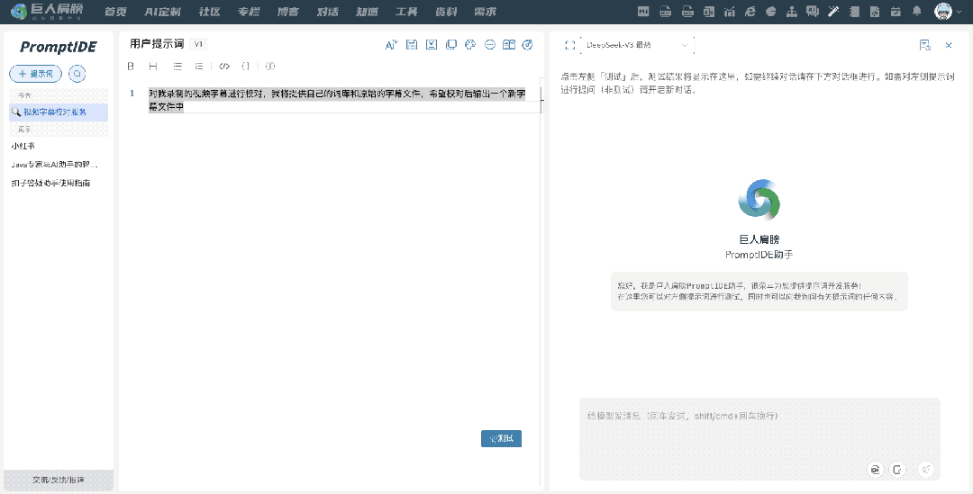
Task: Insert unordered bullet list
Action: [177, 66]
